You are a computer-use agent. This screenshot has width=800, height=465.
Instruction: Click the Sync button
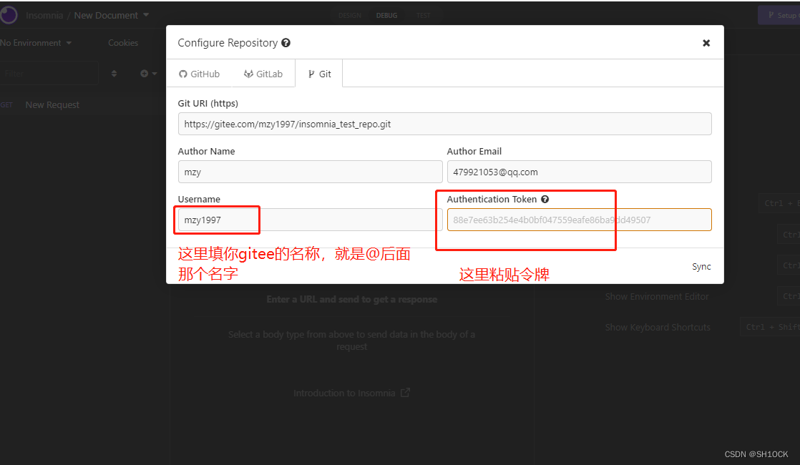[x=701, y=266]
